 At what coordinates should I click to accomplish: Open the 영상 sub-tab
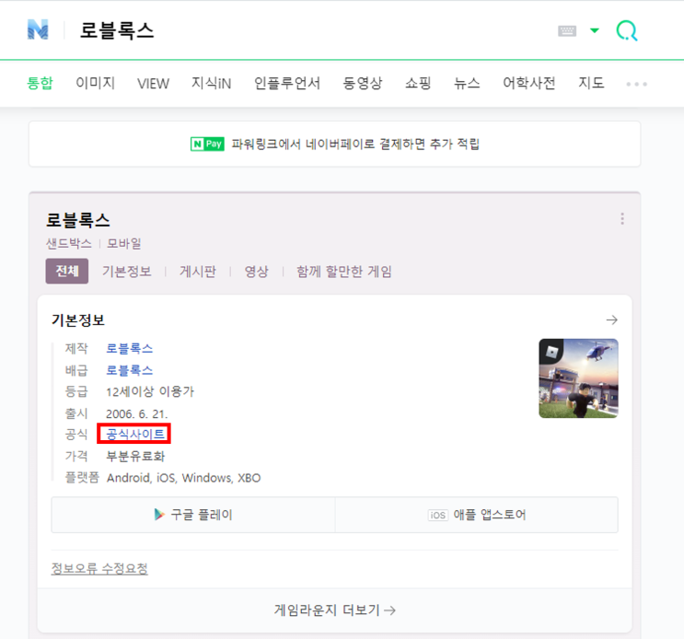click(x=256, y=272)
